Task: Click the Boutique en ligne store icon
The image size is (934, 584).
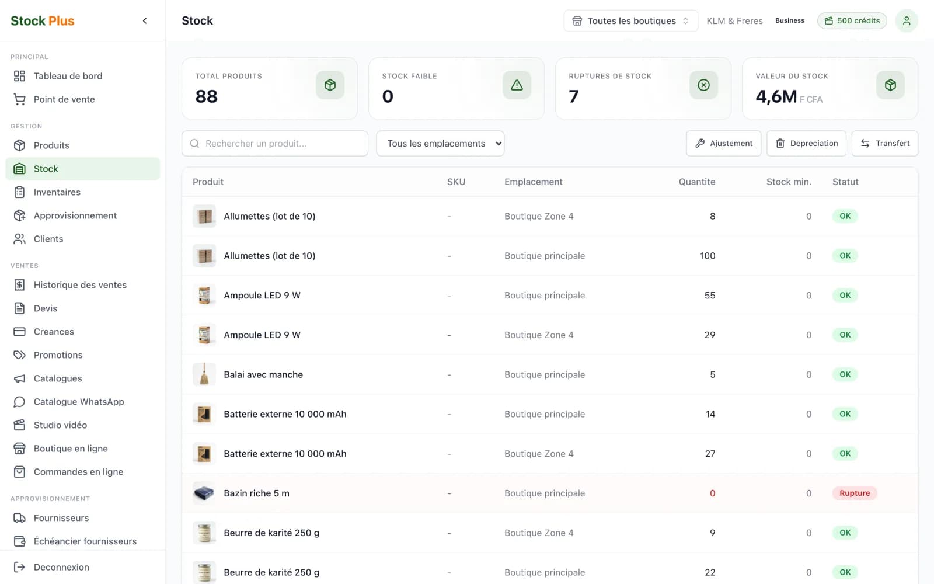Action: click(19, 449)
